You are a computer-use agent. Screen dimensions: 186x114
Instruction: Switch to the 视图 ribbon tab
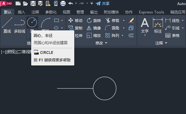pyautogui.click(x=66, y=12)
